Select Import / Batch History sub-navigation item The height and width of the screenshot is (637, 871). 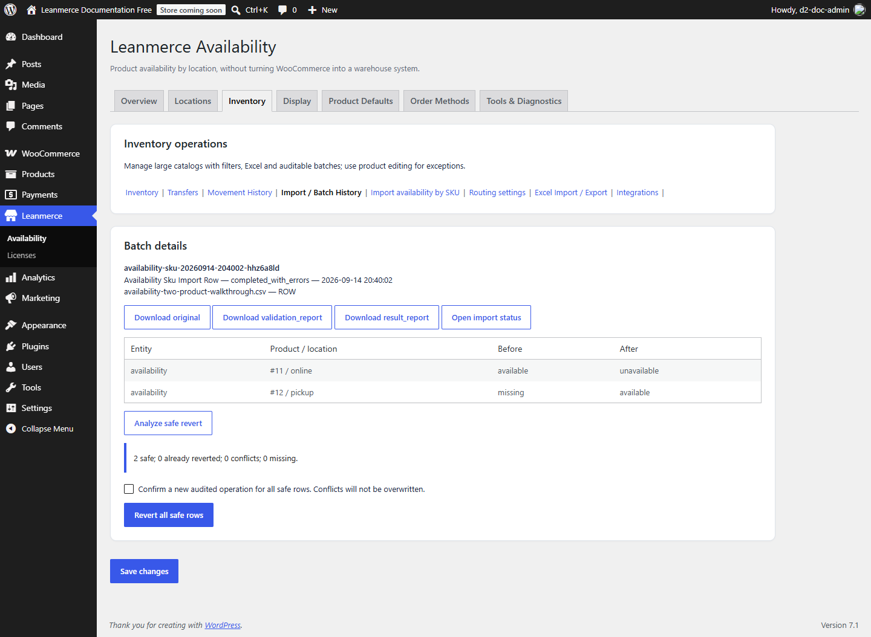tap(321, 193)
